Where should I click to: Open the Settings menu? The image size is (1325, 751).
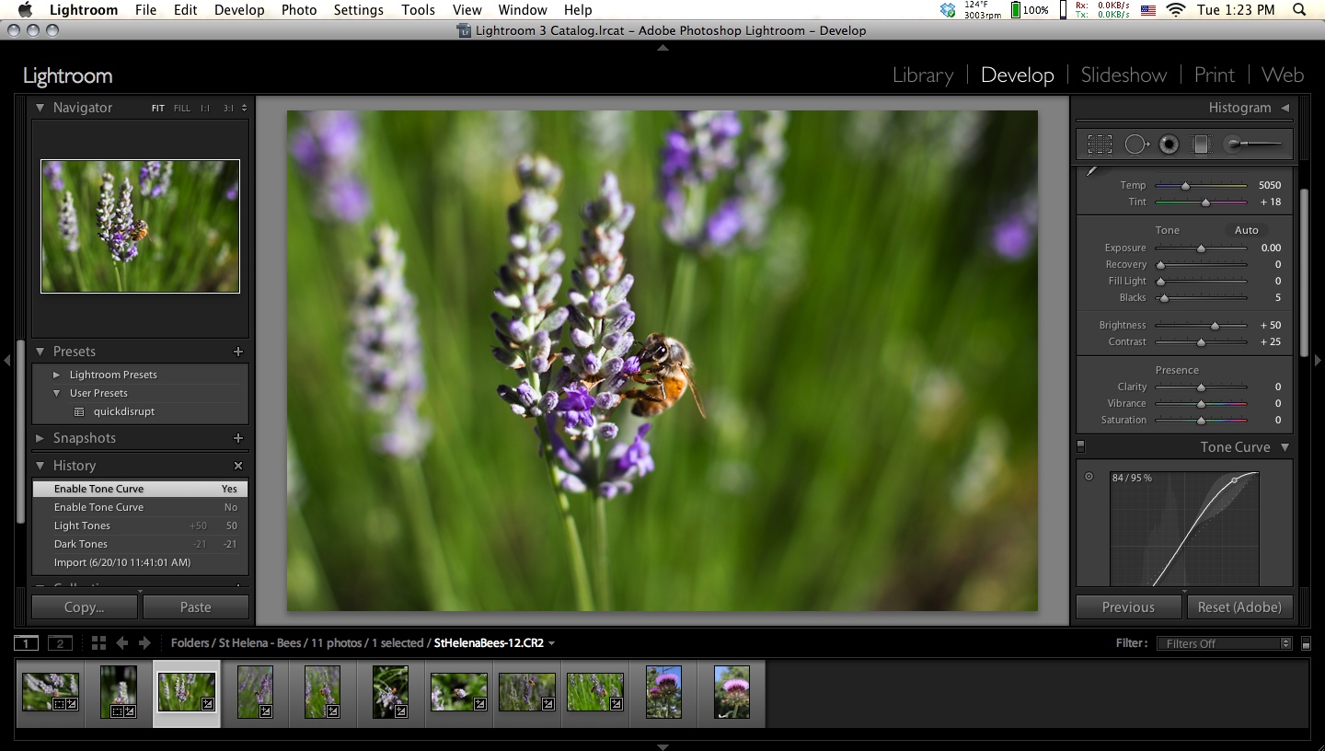(x=359, y=10)
